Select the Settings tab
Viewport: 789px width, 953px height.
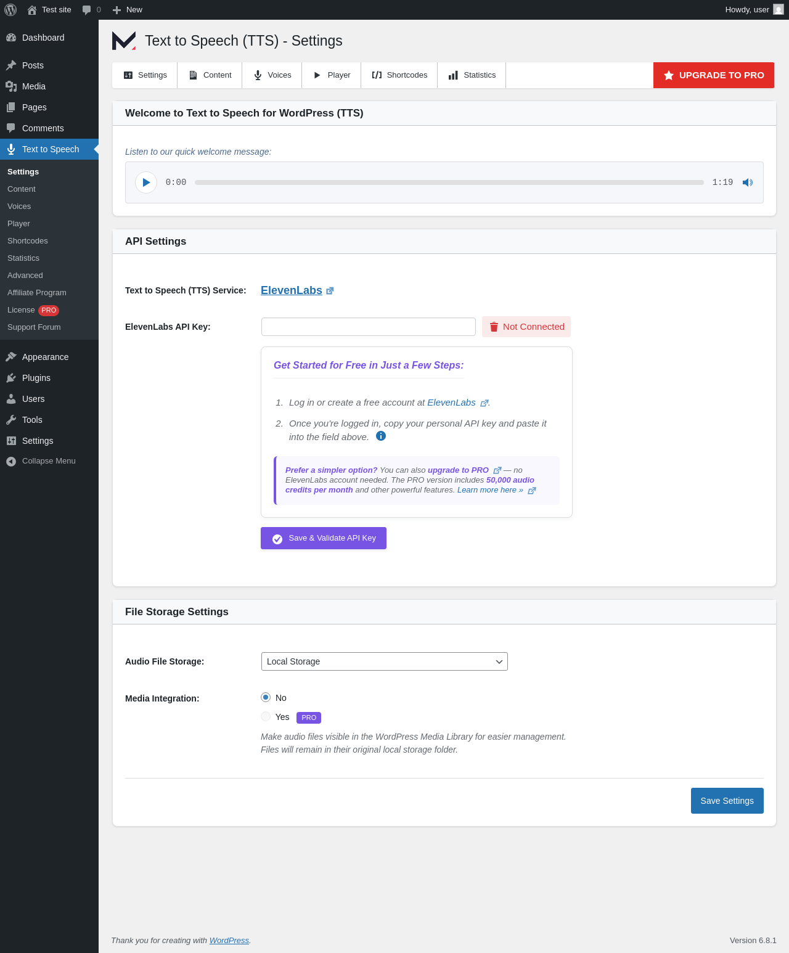point(145,75)
